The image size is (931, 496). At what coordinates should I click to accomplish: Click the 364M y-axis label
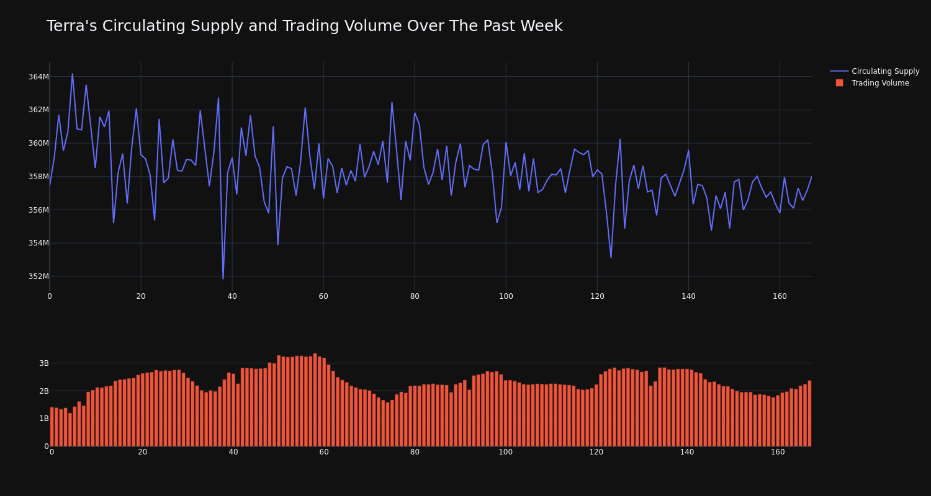tap(38, 77)
